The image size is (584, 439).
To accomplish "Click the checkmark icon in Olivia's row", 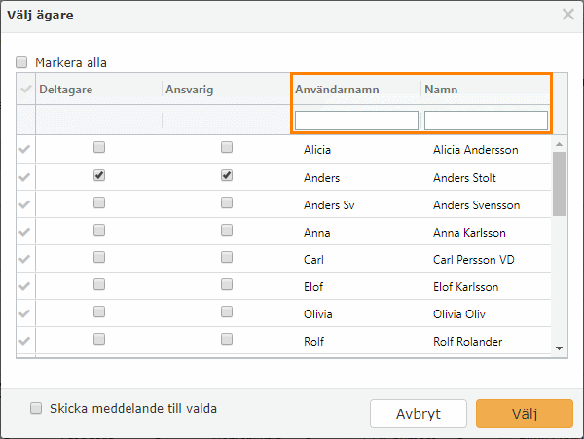I will point(24,313).
